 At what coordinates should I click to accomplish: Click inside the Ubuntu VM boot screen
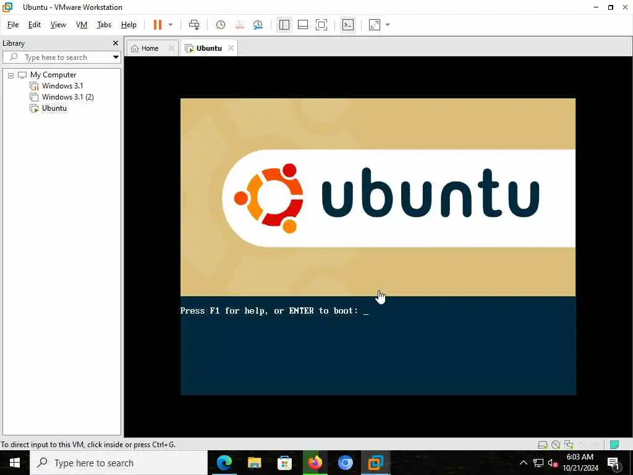(x=378, y=246)
